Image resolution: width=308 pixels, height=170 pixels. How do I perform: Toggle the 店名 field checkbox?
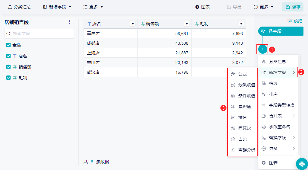[x=8, y=56]
